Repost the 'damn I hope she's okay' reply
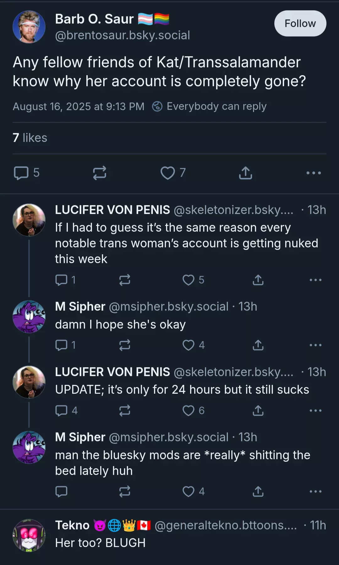 125,345
